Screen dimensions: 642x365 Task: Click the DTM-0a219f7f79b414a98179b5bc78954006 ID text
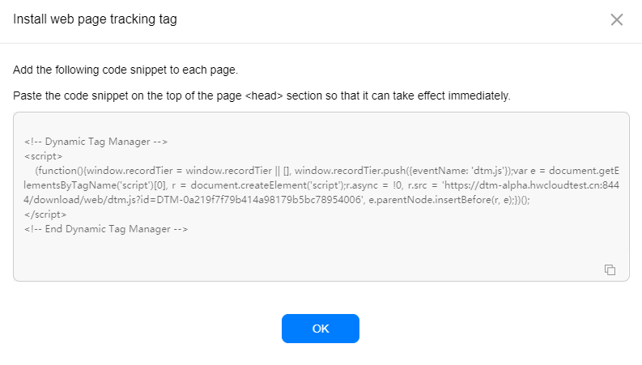click(x=260, y=200)
